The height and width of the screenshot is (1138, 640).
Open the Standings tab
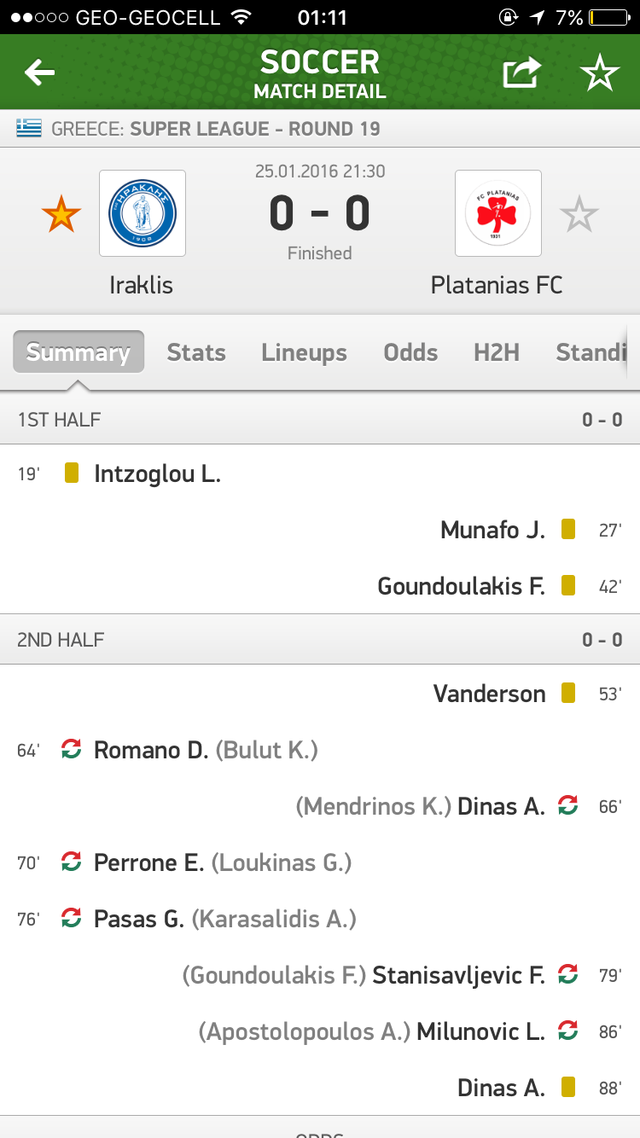[591, 352]
